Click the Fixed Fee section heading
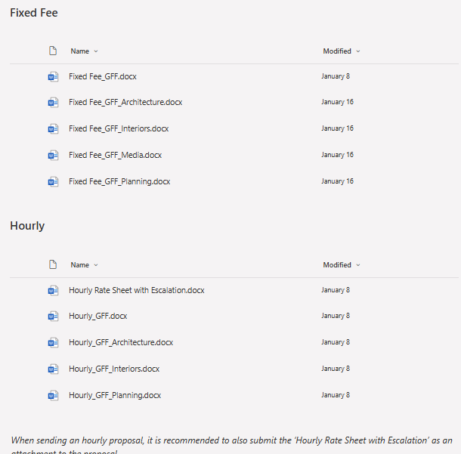Viewport: 461px width, 454px height. coord(34,13)
